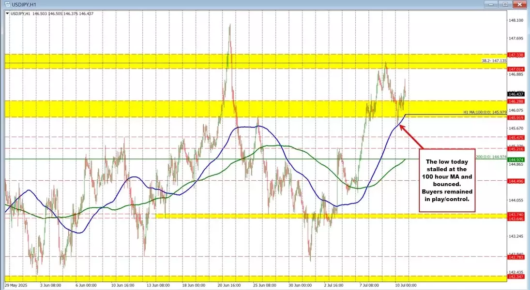Click the 13 Jun 08:00 time label
The height and width of the screenshot is (290, 530).
pyautogui.click(x=158, y=285)
